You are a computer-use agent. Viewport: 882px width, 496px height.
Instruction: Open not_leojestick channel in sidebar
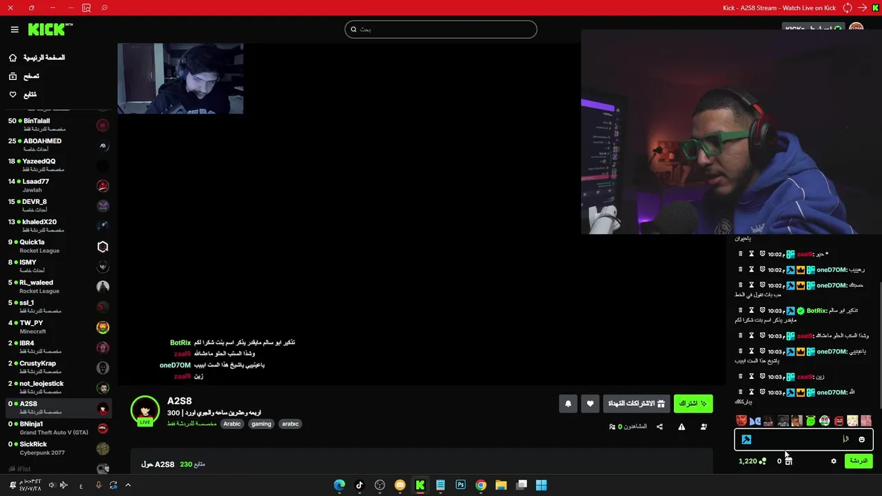(x=58, y=387)
